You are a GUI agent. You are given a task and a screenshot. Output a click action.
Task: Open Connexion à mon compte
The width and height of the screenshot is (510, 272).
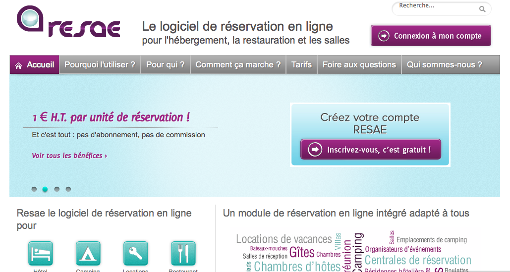[431, 35]
